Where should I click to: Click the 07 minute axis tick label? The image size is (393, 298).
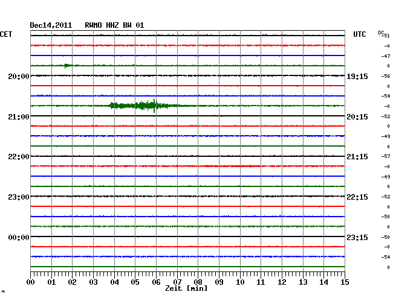point(177,282)
